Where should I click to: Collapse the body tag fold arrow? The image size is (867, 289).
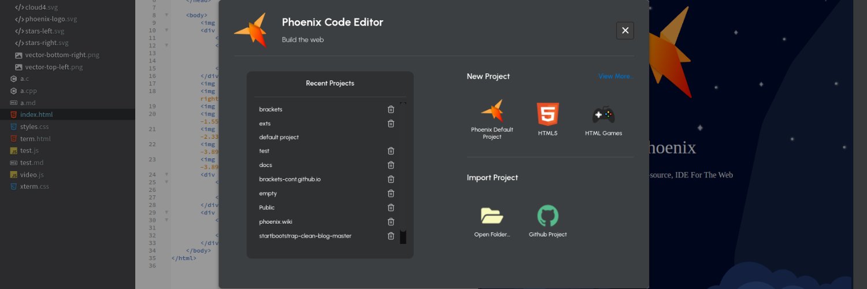[166, 15]
